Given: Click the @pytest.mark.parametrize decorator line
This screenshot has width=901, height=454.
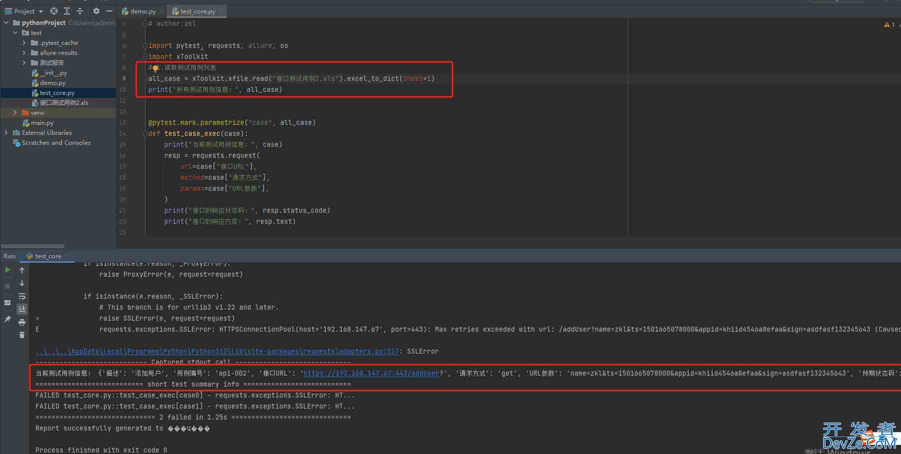Looking at the screenshot, I should tap(232, 123).
